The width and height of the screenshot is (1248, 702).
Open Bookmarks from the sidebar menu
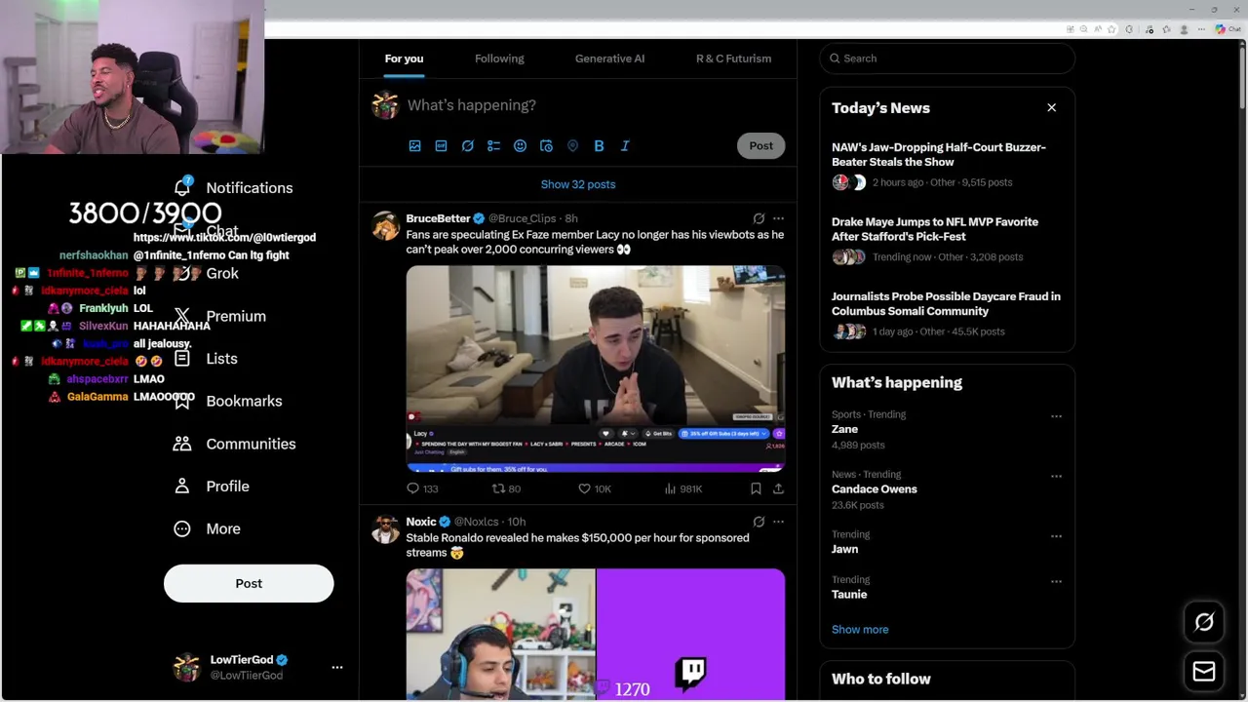point(227,401)
